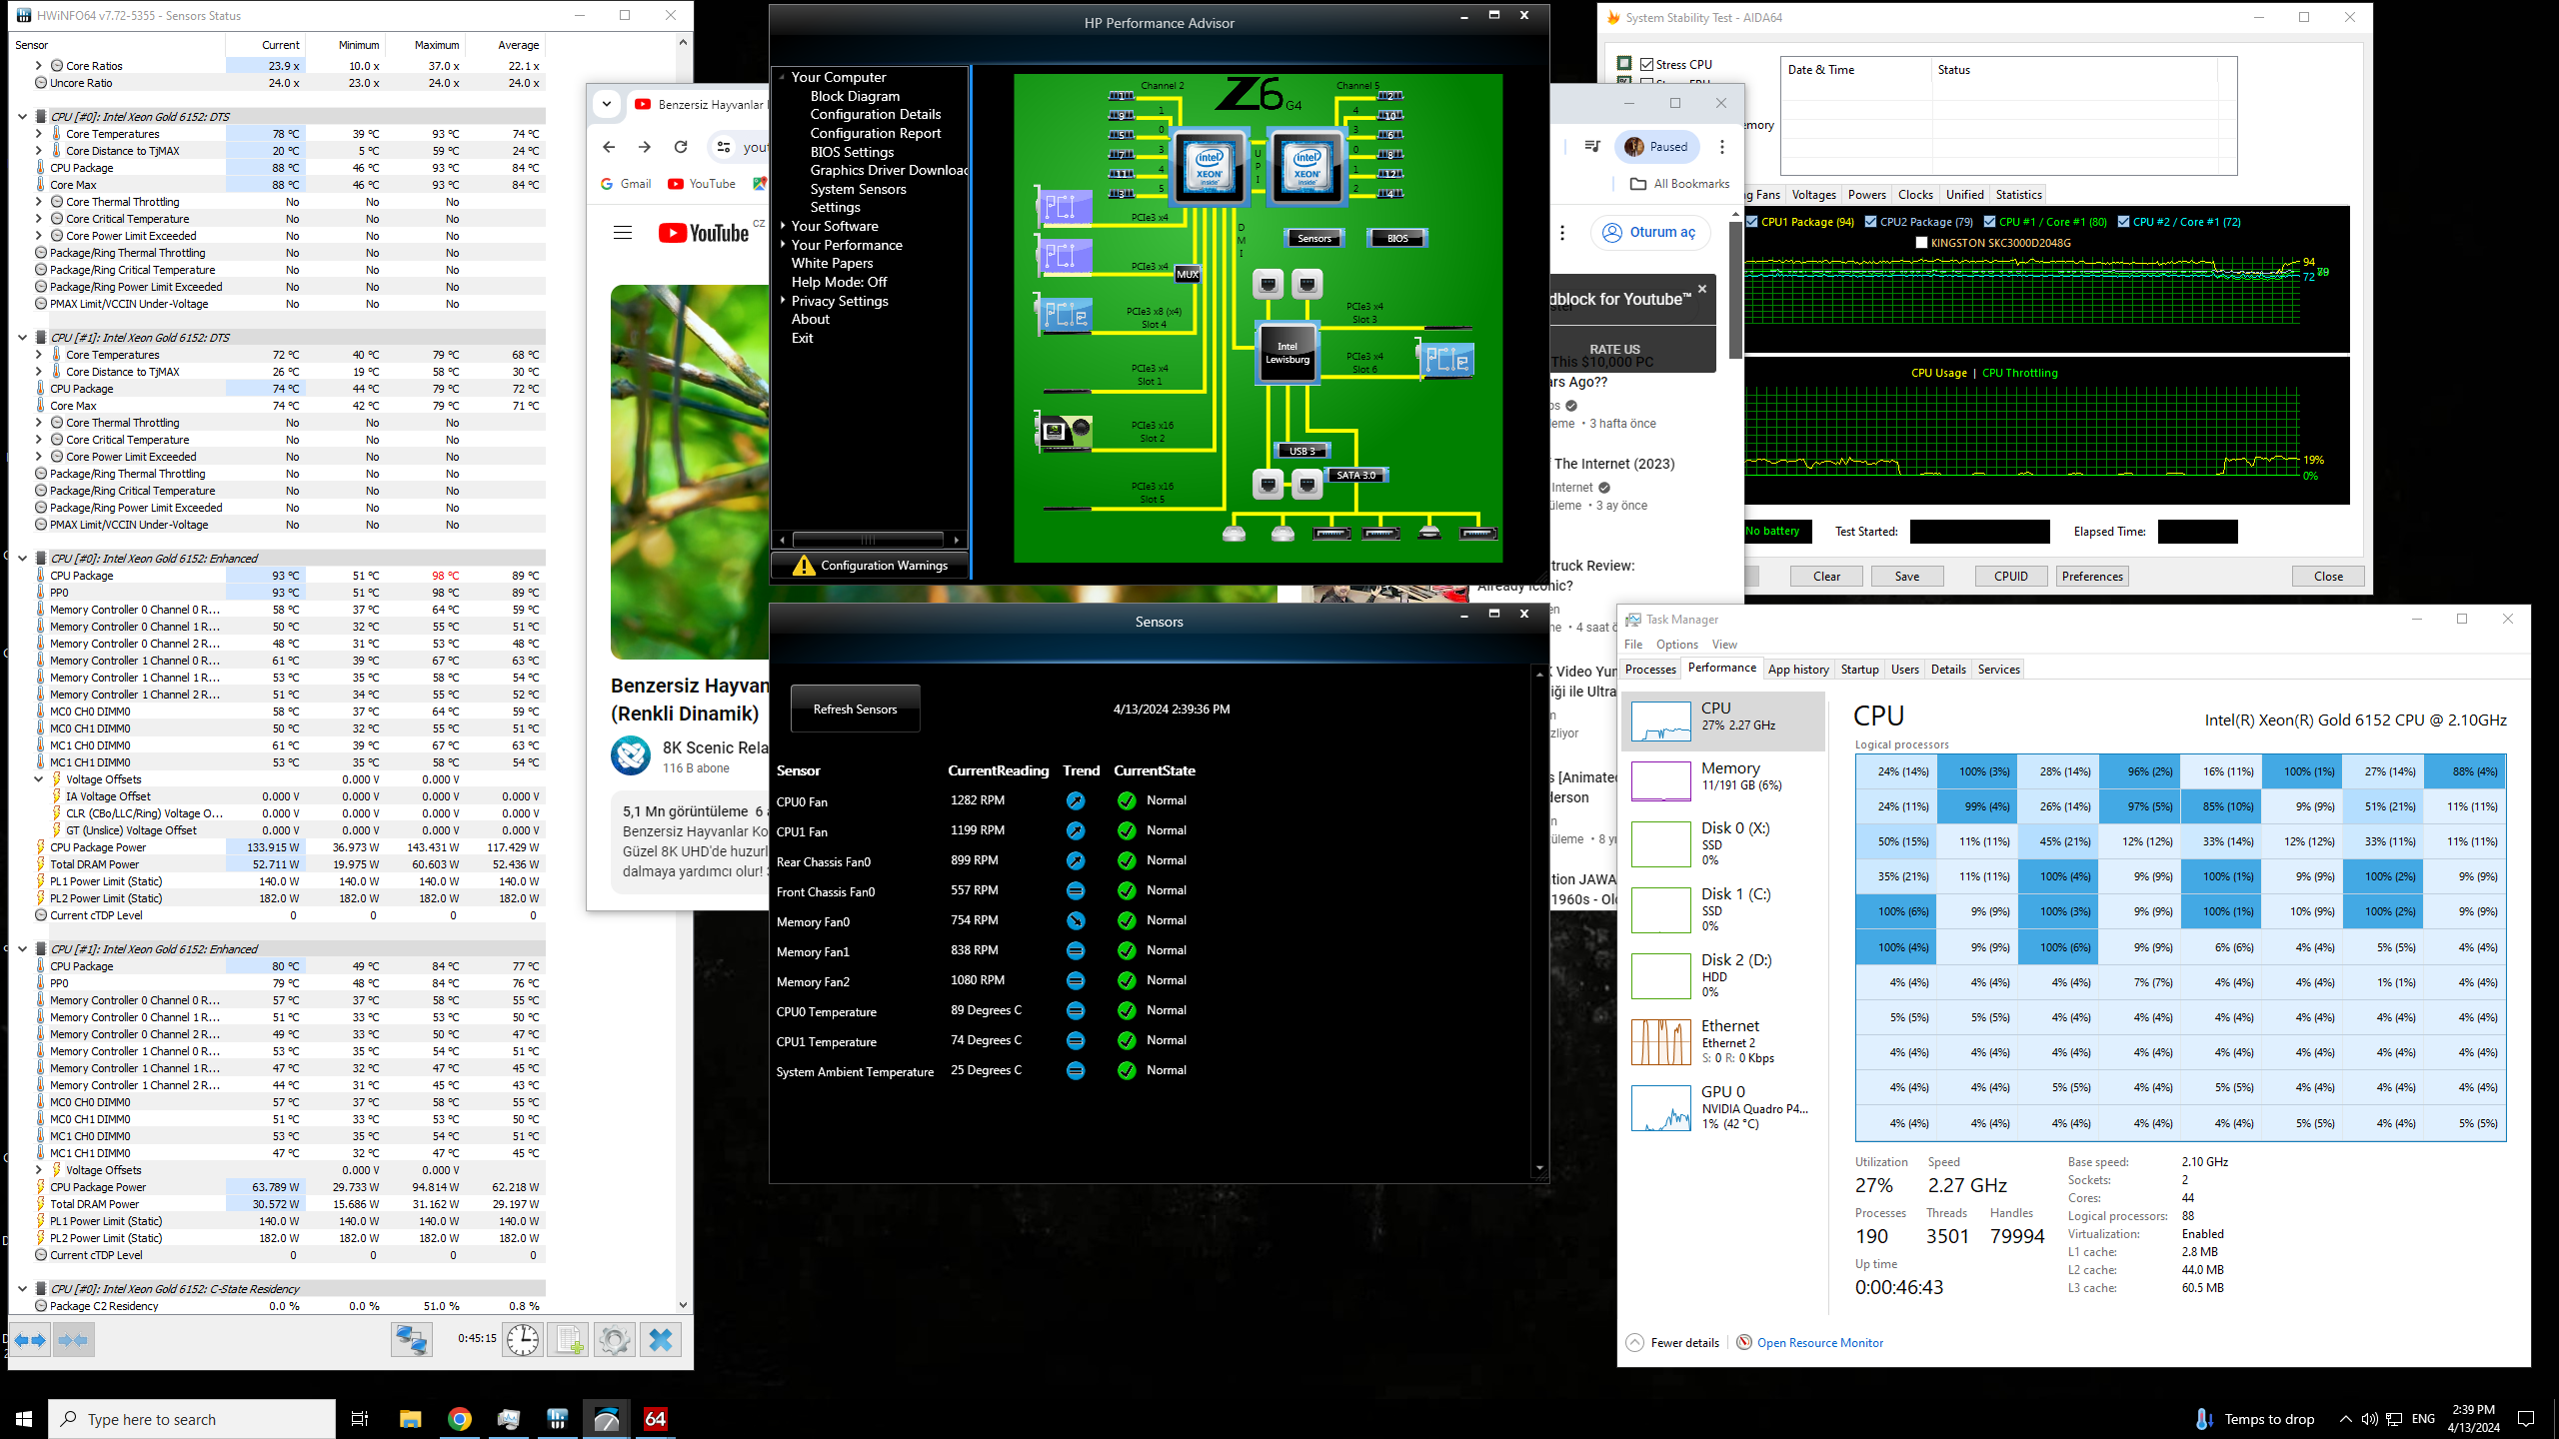This screenshot has height=1439, width=2559.
Task: Click Sensors chip in HP block diagram
Action: 1314,238
